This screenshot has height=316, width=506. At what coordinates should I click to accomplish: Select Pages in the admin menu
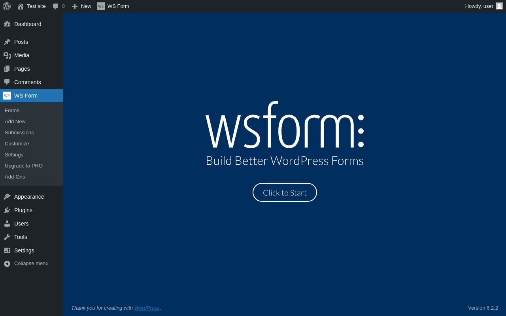click(32, 69)
